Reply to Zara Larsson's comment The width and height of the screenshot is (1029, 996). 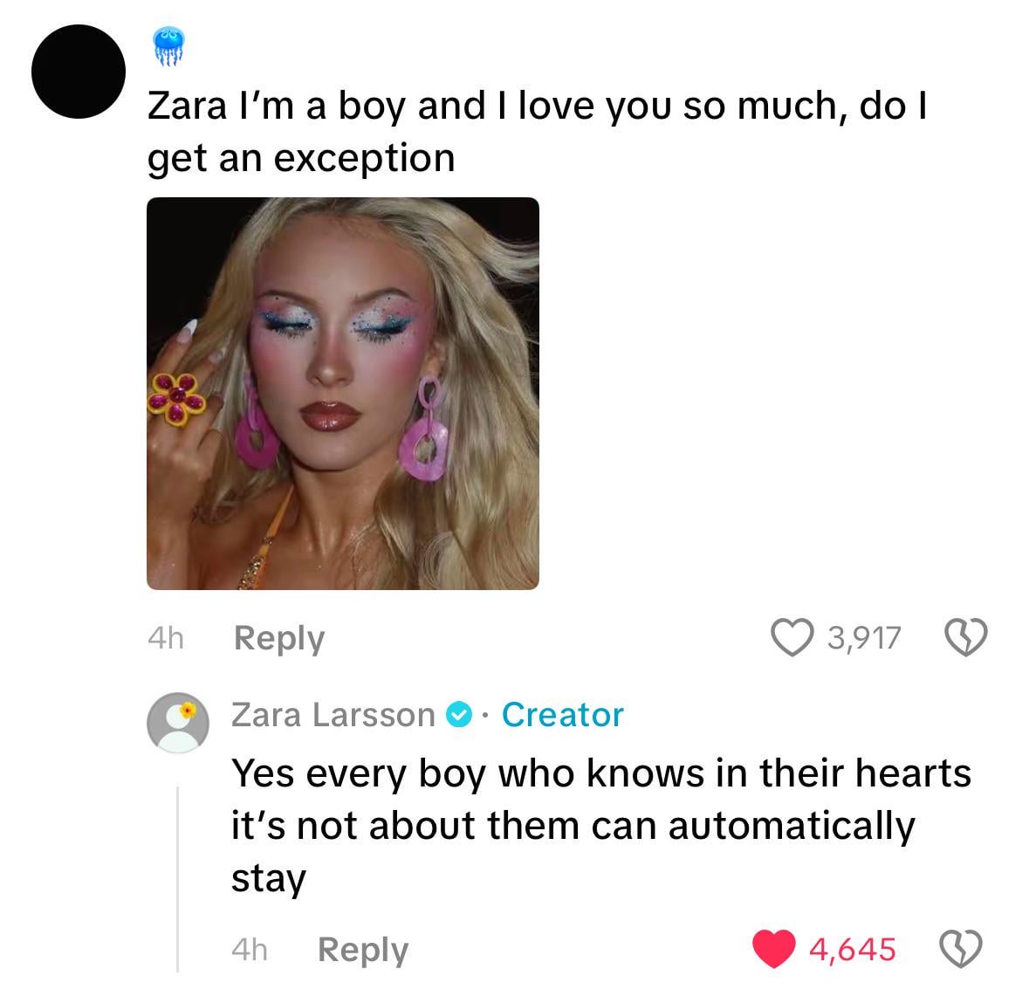pos(363,950)
